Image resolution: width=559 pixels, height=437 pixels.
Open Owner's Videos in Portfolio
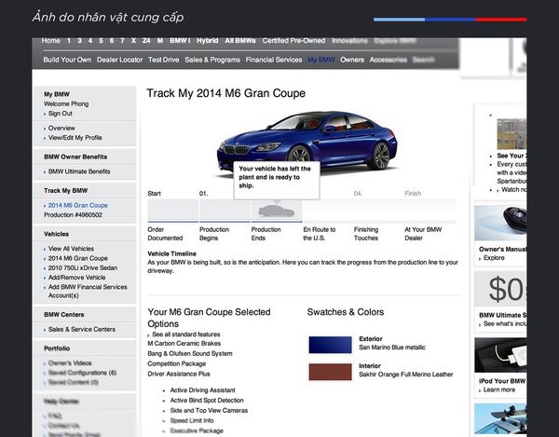(x=70, y=363)
